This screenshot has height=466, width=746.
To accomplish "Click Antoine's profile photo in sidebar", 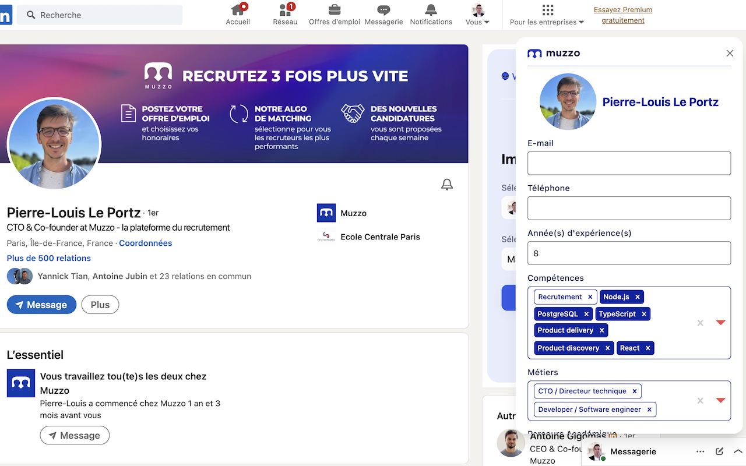I will (x=511, y=443).
